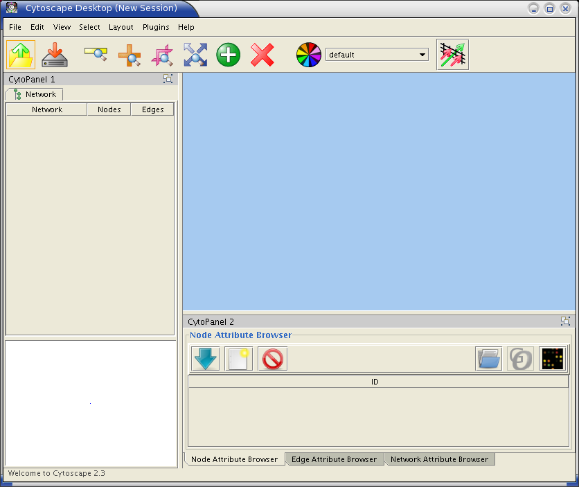This screenshot has width=579, height=487.
Task: Click the red prohibition delete icon
Action: 272,358
